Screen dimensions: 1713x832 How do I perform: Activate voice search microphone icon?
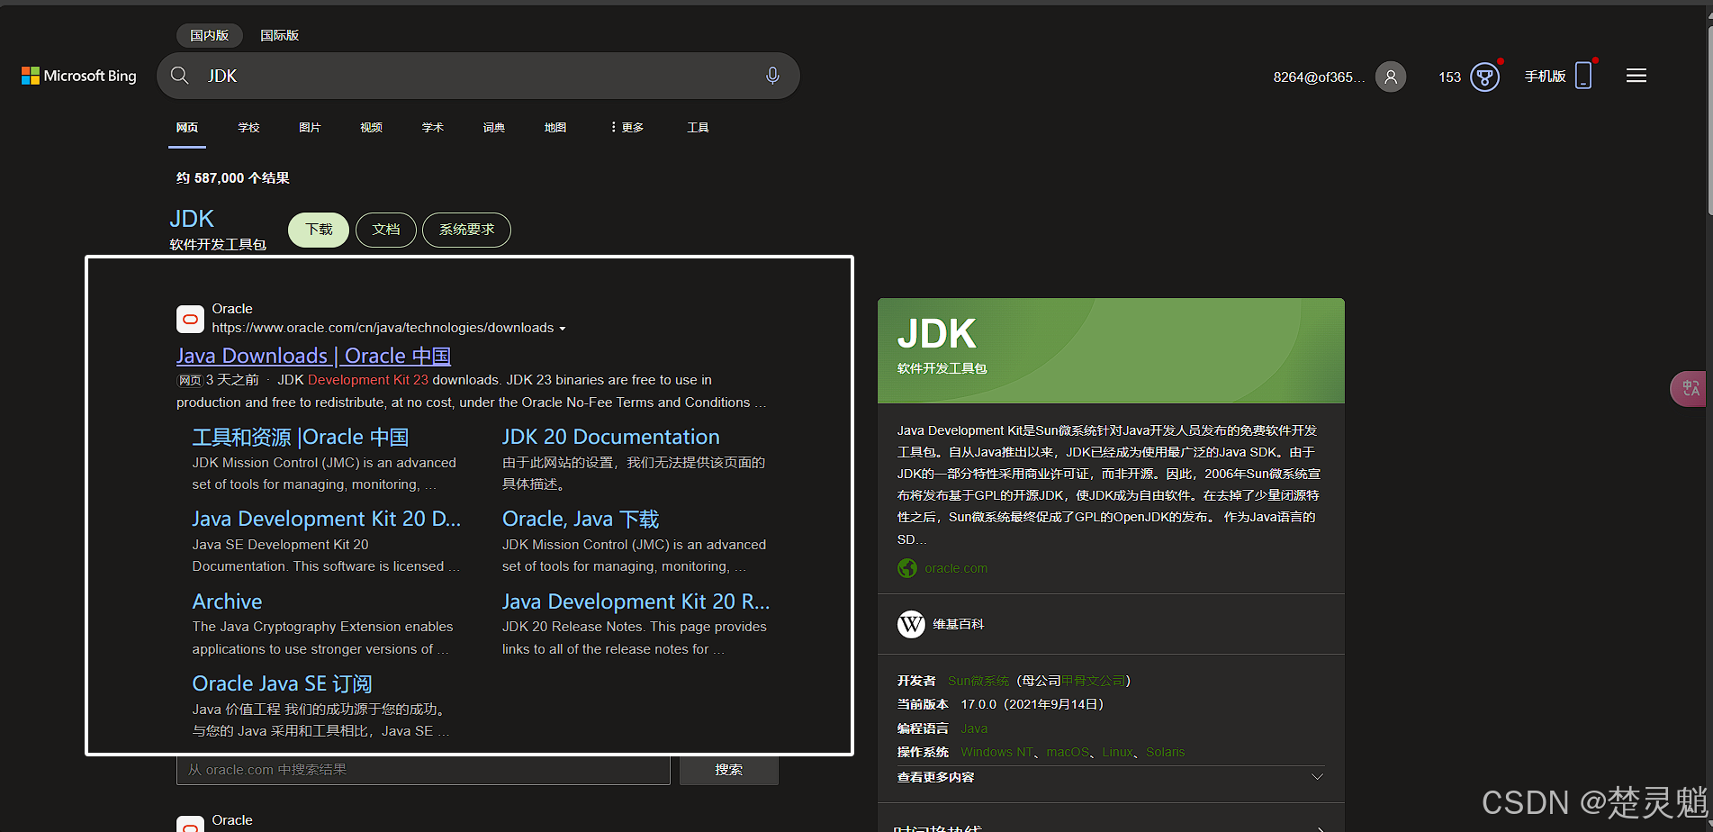tap(772, 76)
